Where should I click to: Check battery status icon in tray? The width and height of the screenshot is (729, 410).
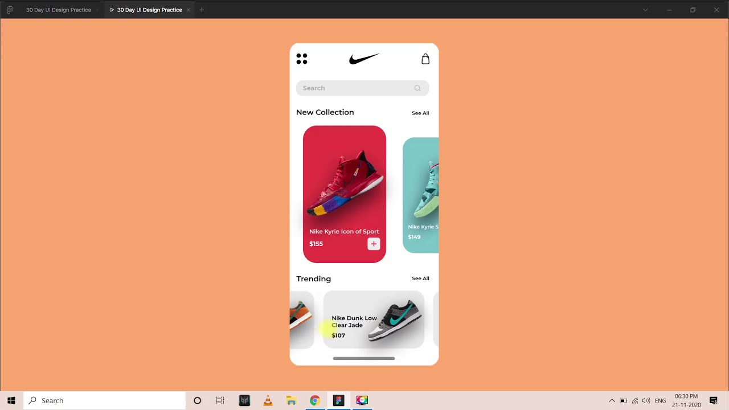624,400
